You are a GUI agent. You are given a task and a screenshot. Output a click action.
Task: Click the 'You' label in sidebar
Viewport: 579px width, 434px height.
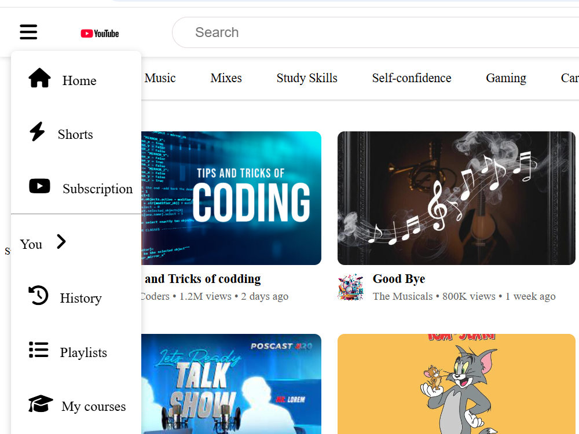[31, 244]
